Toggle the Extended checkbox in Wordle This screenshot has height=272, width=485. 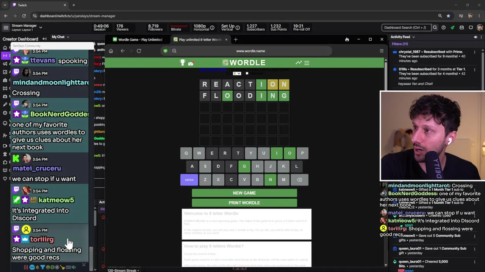tap(247, 73)
